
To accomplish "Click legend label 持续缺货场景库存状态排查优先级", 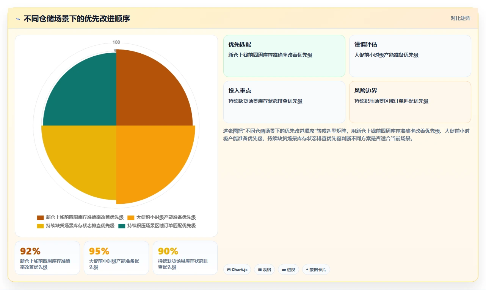I will coord(80,226).
